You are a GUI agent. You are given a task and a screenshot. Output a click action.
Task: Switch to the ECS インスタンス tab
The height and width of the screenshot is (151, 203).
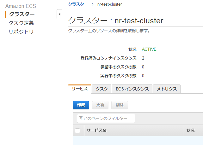pyautogui.click(x=132, y=89)
